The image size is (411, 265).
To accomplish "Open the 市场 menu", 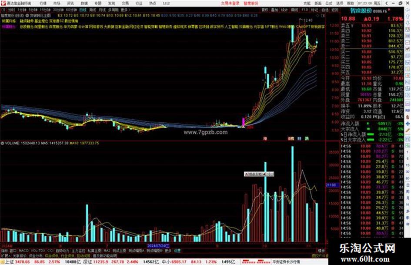I will (57, 3).
